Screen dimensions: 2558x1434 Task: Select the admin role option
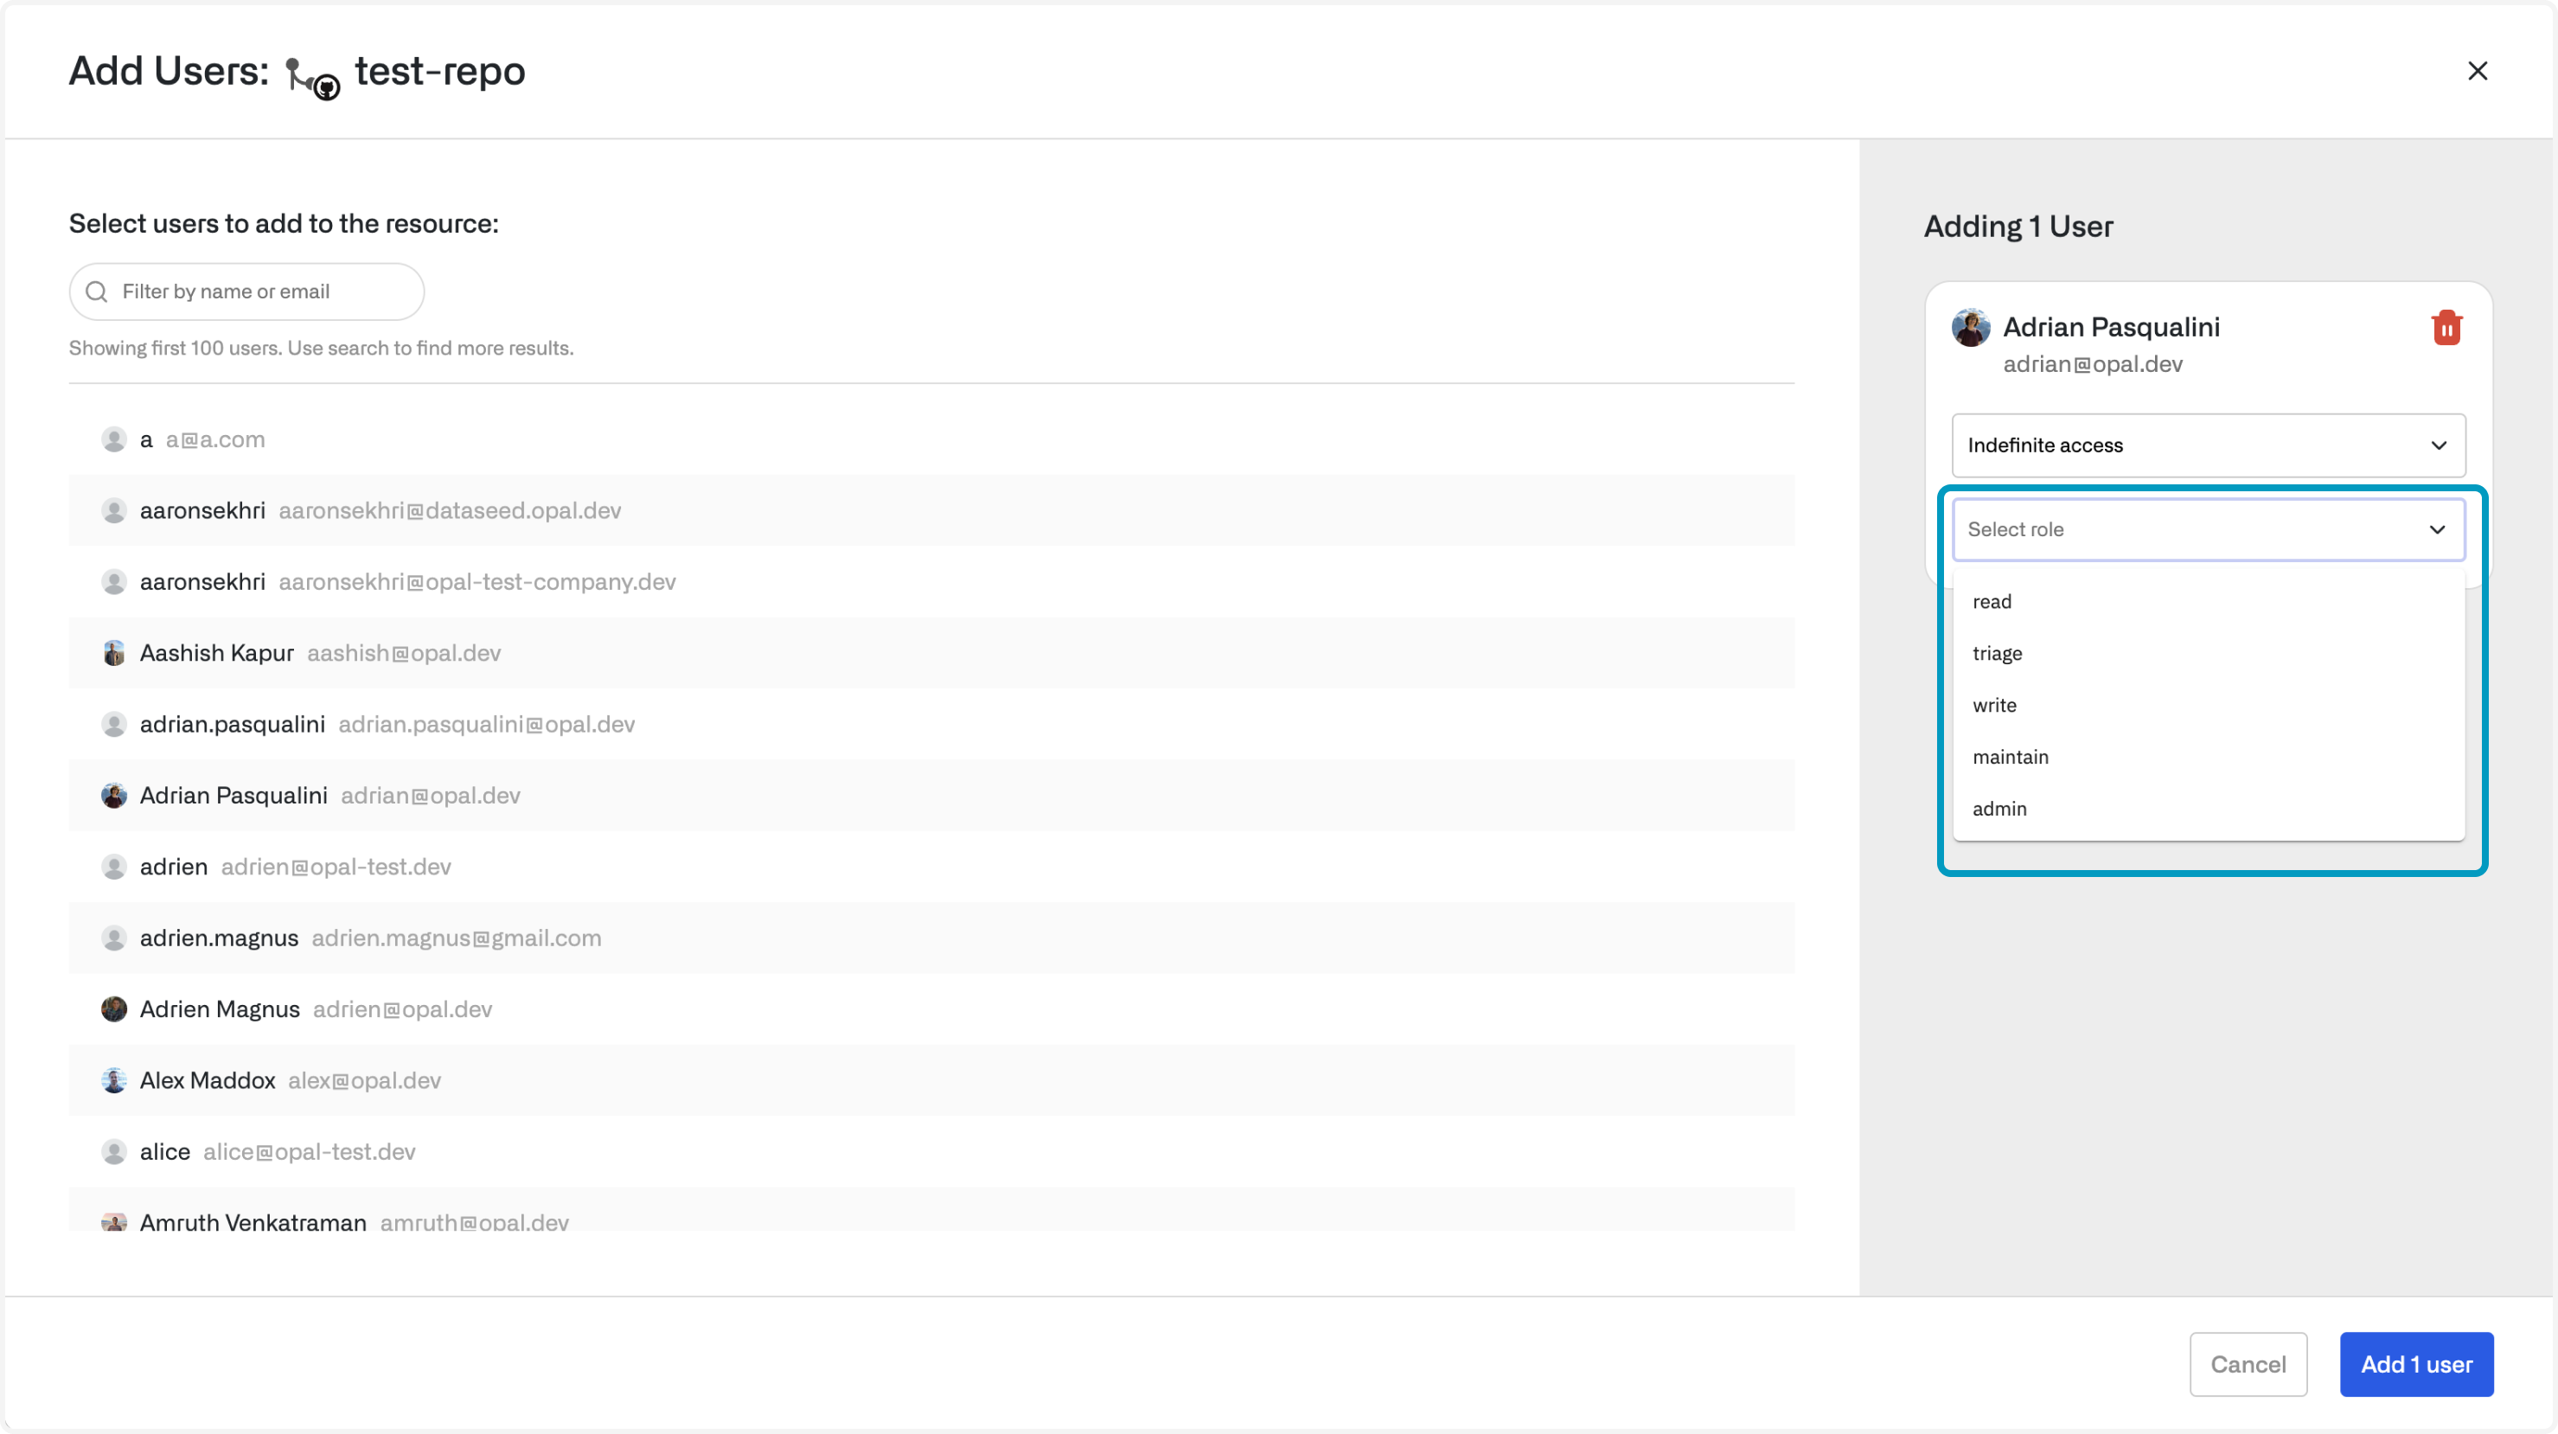click(x=1999, y=809)
